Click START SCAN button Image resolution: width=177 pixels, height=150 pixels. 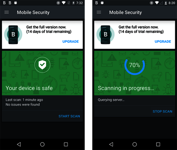pyautogui.click(x=69, y=116)
